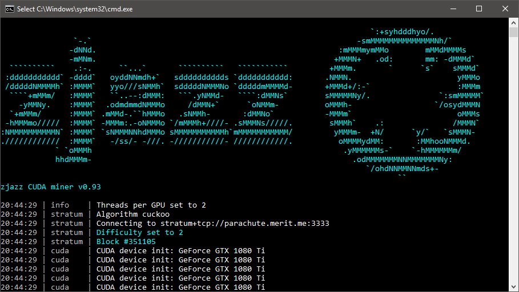The height and width of the screenshot is (292, 519).
Task: Click the 'Connecting to stratum+tcp://parachute.merit.me:3333' message
Action: point(212,223)
